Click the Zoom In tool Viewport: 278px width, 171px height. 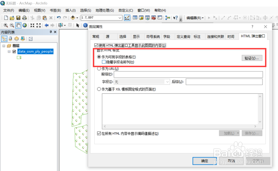pyautogui.click(x=6, y=25)
